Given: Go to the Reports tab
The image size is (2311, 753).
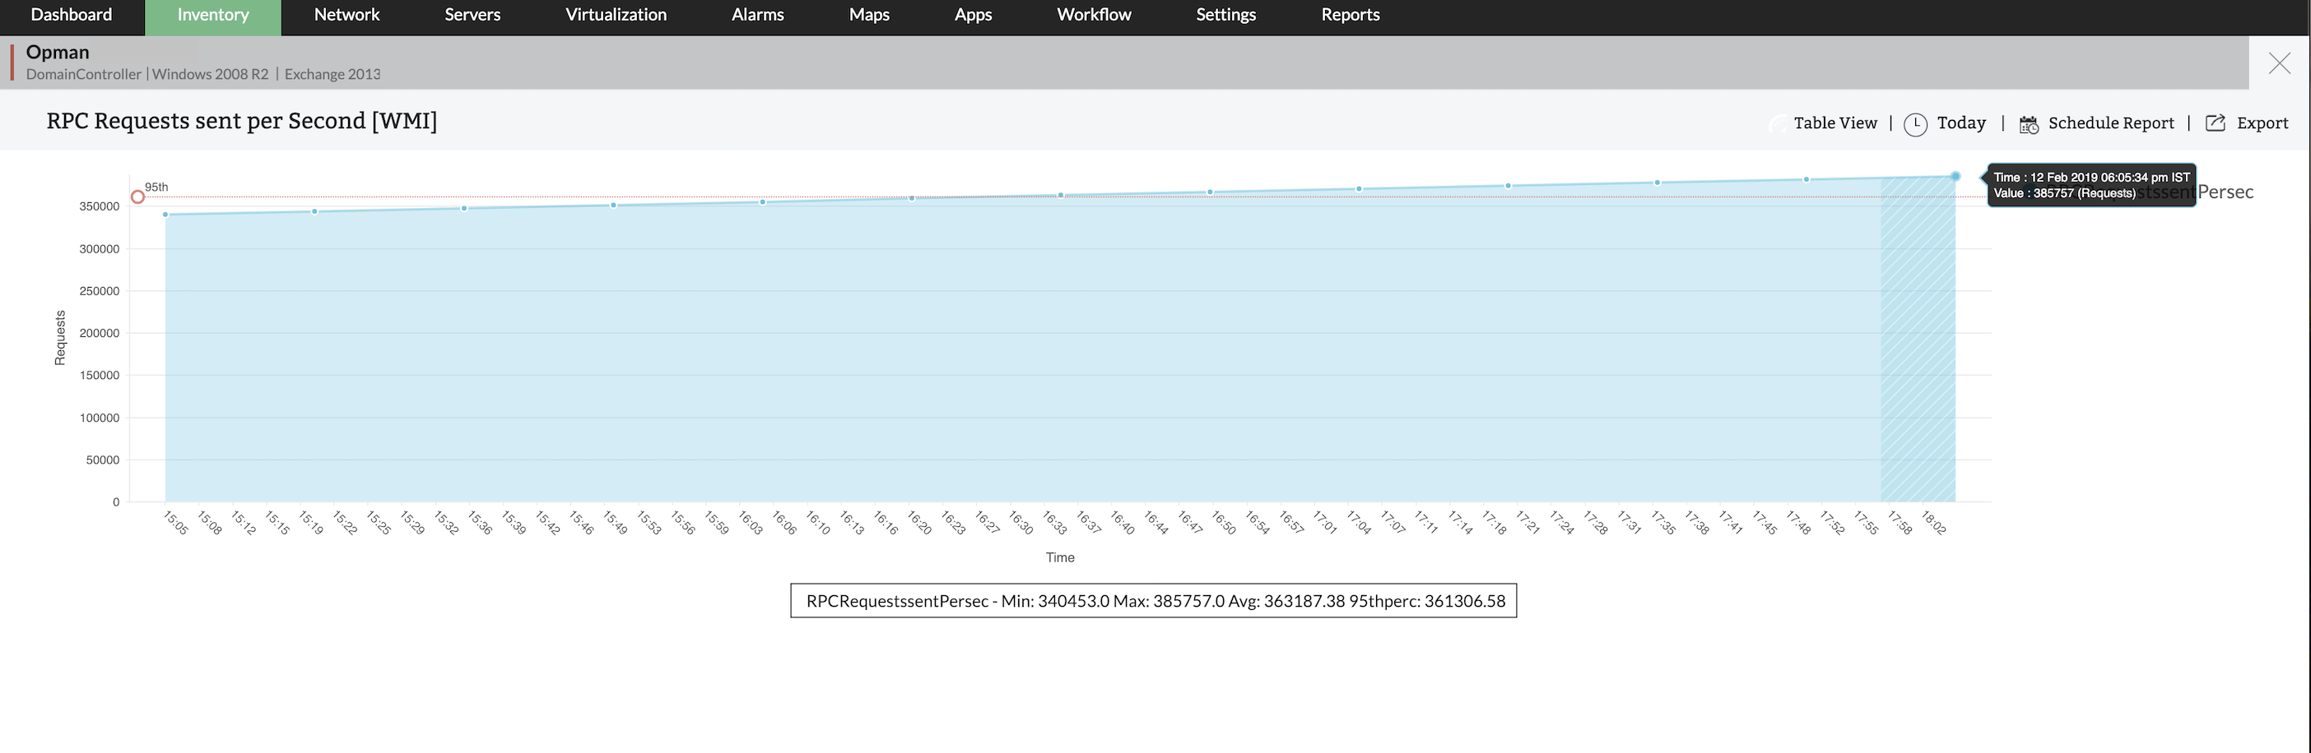Looking at the screenshot, I should pyautogui.click(x=1349, y=14).
